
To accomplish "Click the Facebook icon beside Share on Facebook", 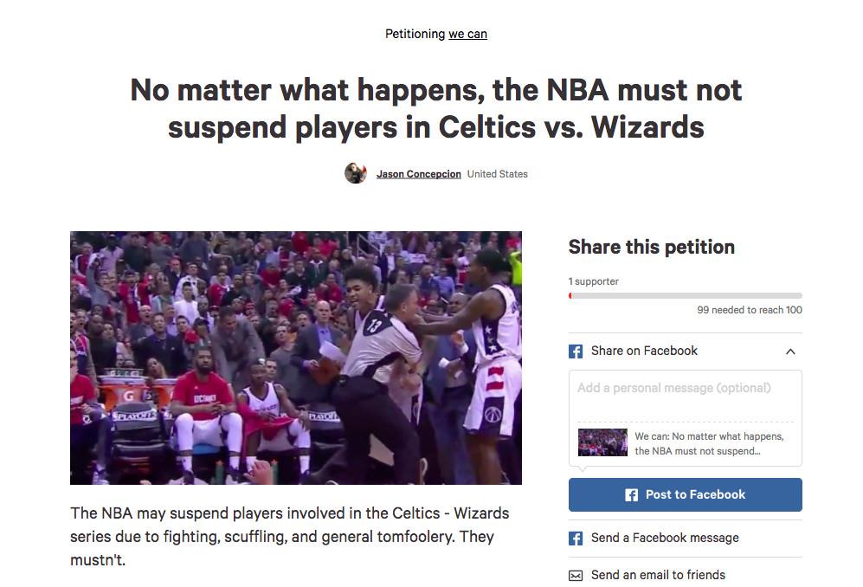I will click(x=575, y=352).
